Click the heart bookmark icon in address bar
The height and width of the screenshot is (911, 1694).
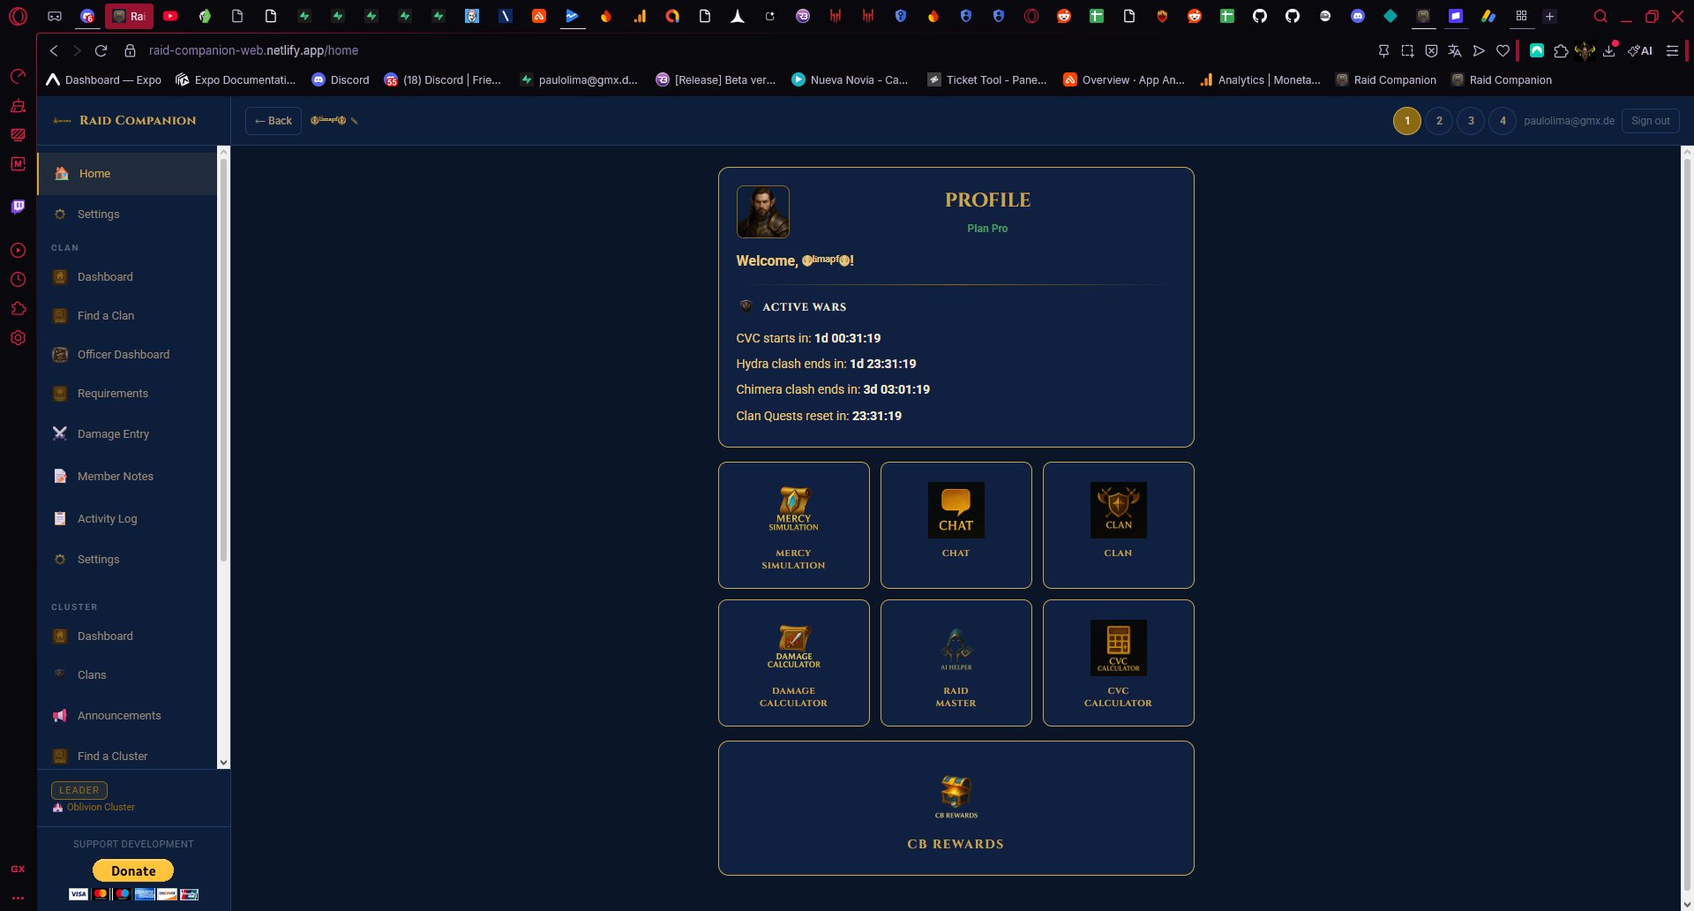(x=1503, y=51)
